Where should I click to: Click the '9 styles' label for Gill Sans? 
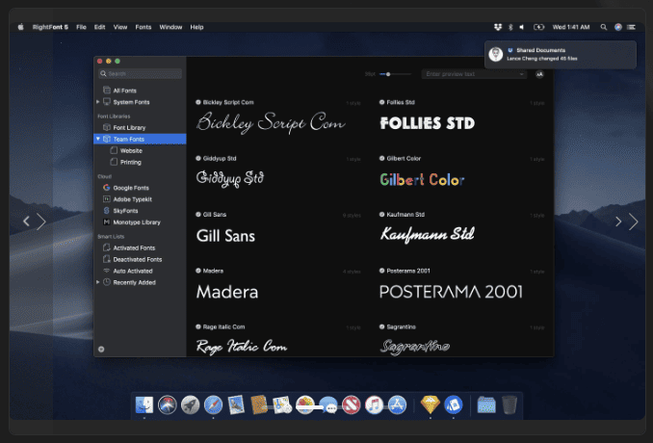(x=352, y=216)
